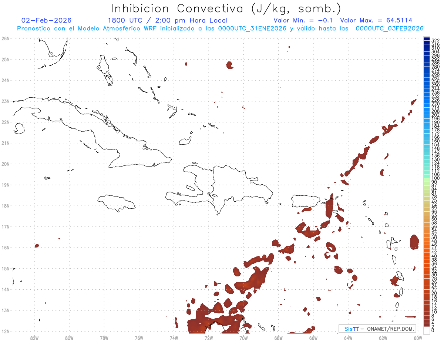Click the '17N' latitude label
Viewport: 444px width, 343px height.
click(x=5, y=226)
